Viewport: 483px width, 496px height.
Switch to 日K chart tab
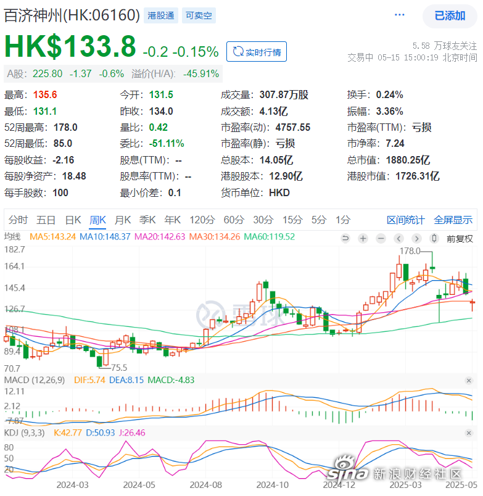pos(73,220)
